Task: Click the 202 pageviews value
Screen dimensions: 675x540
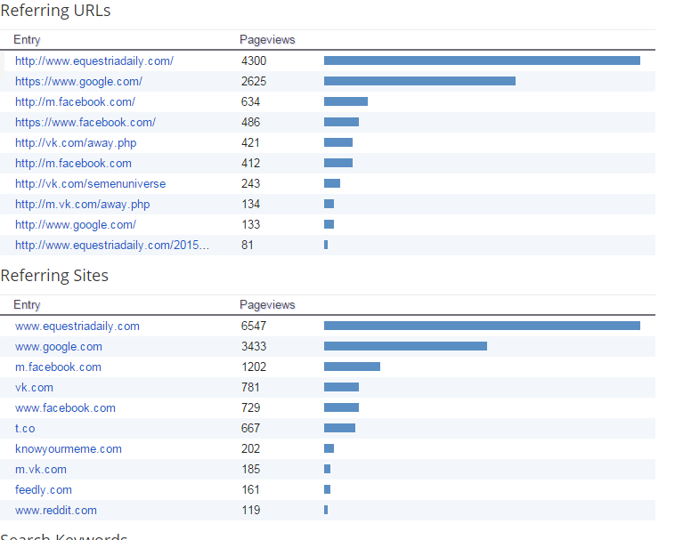Action: [x=250, y=449]
